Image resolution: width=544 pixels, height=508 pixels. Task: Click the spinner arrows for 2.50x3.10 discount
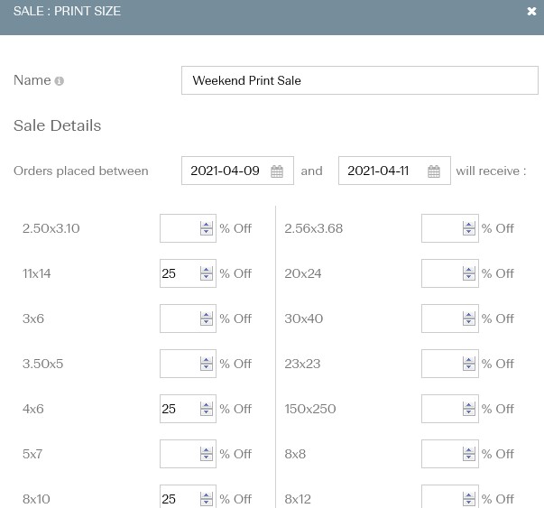pyautogui.click(x=207, y=228)
